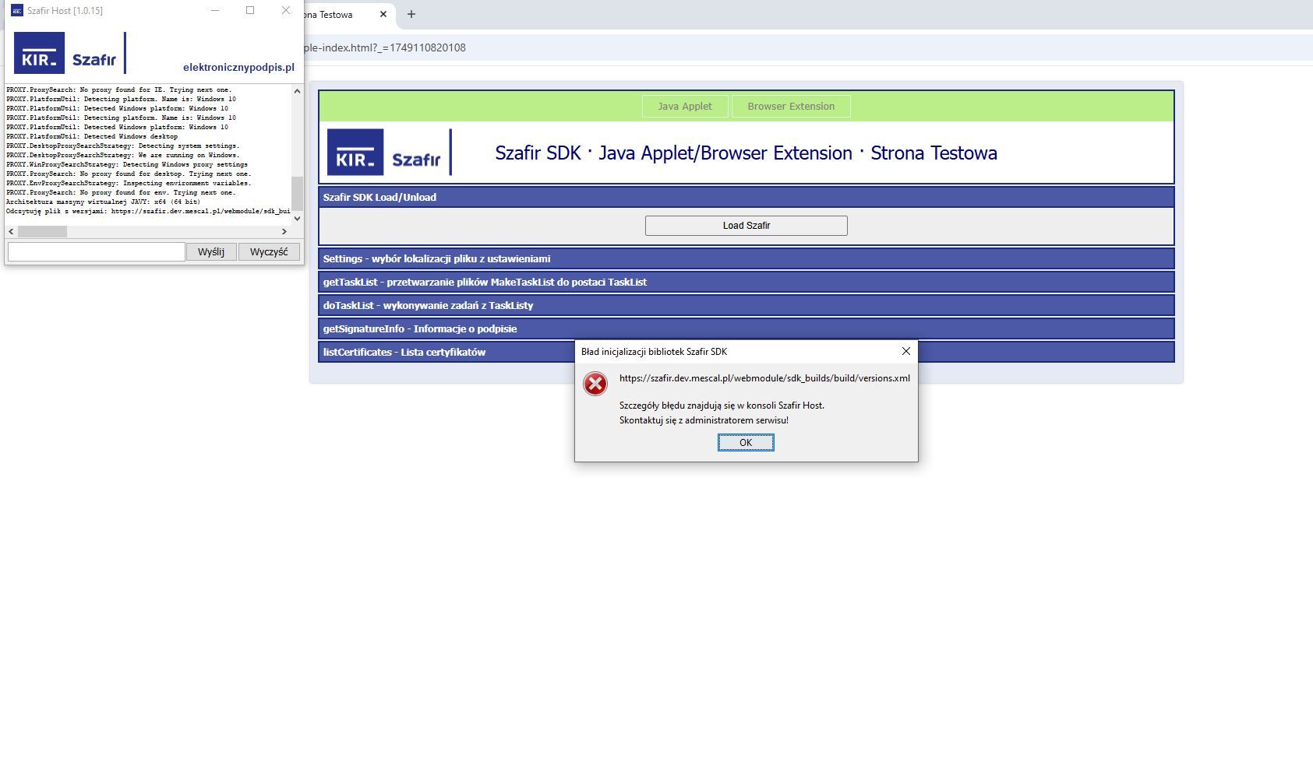Click the Wyślij button in Szafir Host
Image resolution: width=1313 pixels, height=776 pixels.
pyautogui.click(x=210, y=252)
